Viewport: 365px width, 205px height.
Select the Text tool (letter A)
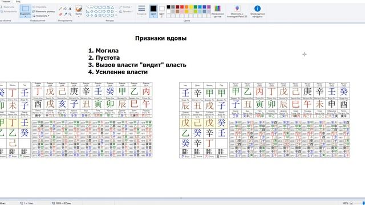(70, 9)
